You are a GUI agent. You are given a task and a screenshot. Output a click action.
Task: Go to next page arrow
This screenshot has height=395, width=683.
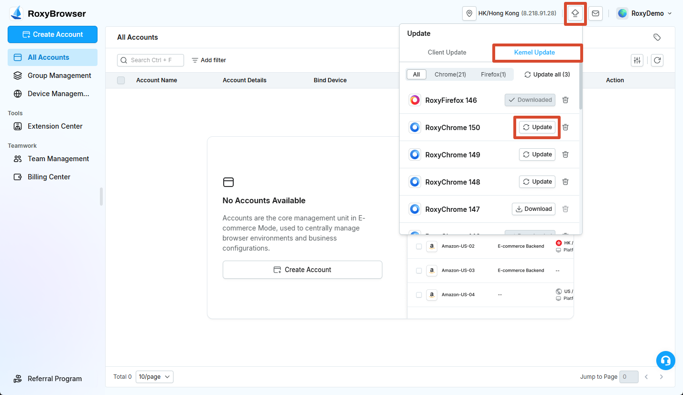661,377
